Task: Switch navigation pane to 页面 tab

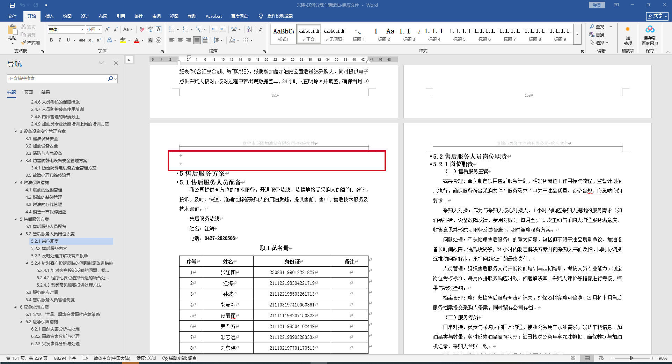Action: tap(29, 92)
